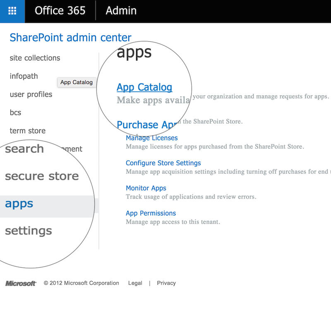Open Manage Licenses link

(x=152, y=138)
